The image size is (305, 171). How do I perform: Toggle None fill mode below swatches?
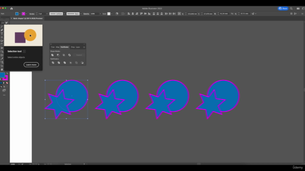[x=7, y=83]
